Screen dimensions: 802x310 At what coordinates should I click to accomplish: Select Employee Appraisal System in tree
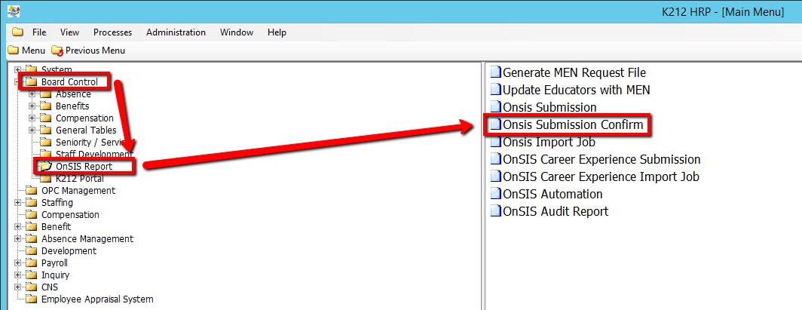[x=97, y=299]
